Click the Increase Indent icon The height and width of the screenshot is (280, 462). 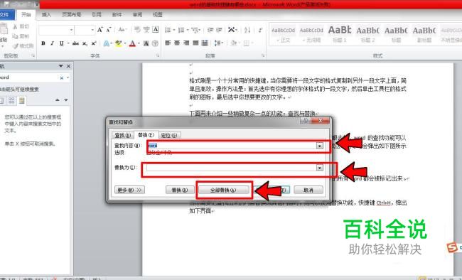tap(219, 30)
